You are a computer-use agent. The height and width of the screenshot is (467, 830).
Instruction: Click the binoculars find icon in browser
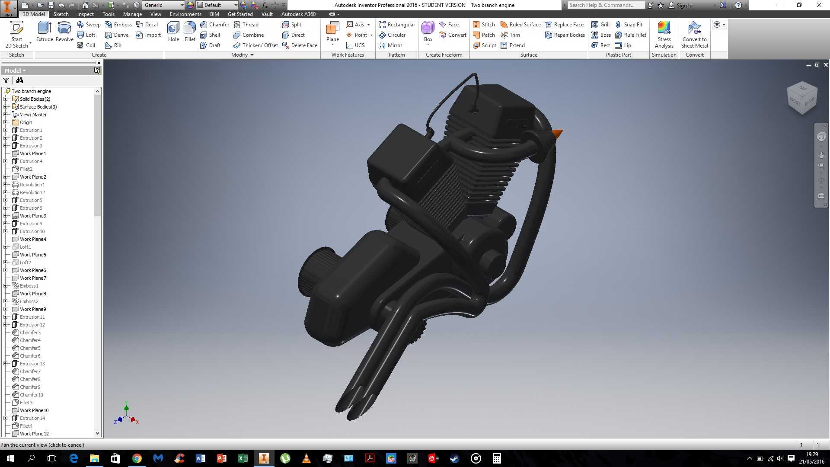19,80
